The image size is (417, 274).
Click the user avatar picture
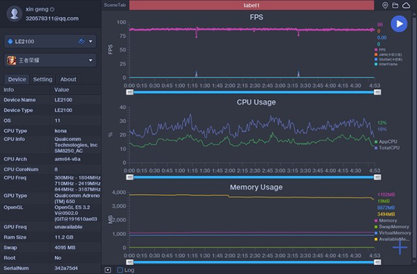14,13
